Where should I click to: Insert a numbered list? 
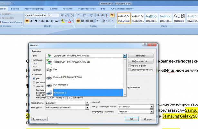pyautogui.click(x=85, y=15)
